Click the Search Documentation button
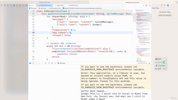This screenshot has width=178, height=100. (165, 15)
